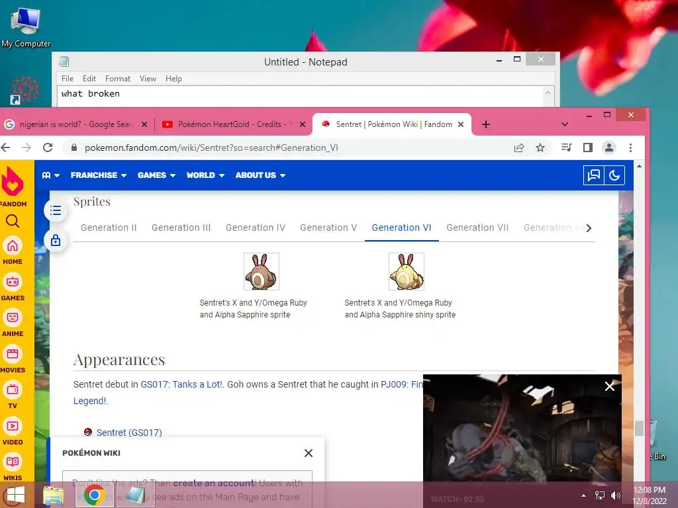
Task: Open Chrome media controls icon
Action: click(x=566, y=148)
